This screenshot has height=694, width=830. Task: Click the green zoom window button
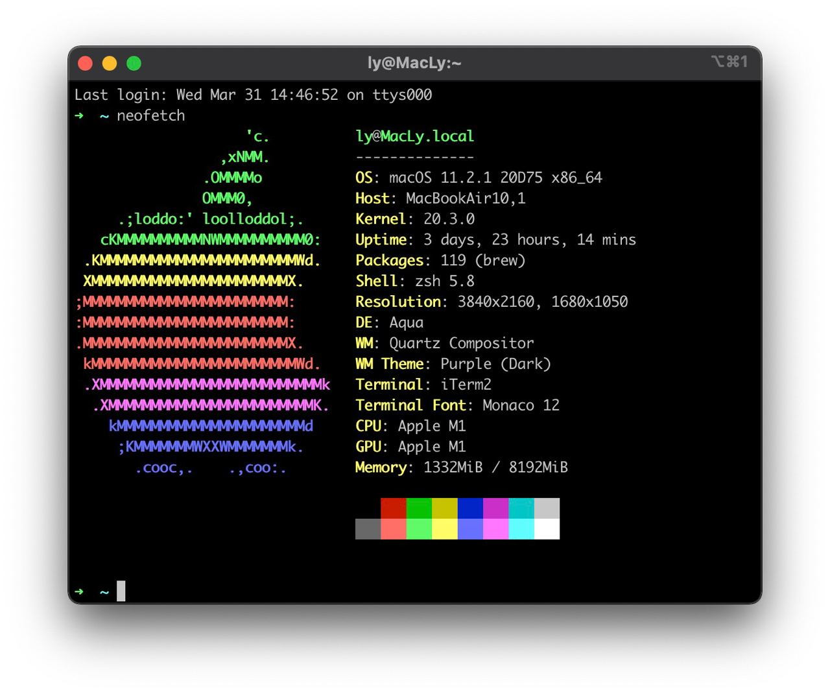click(x=134, y=63)
